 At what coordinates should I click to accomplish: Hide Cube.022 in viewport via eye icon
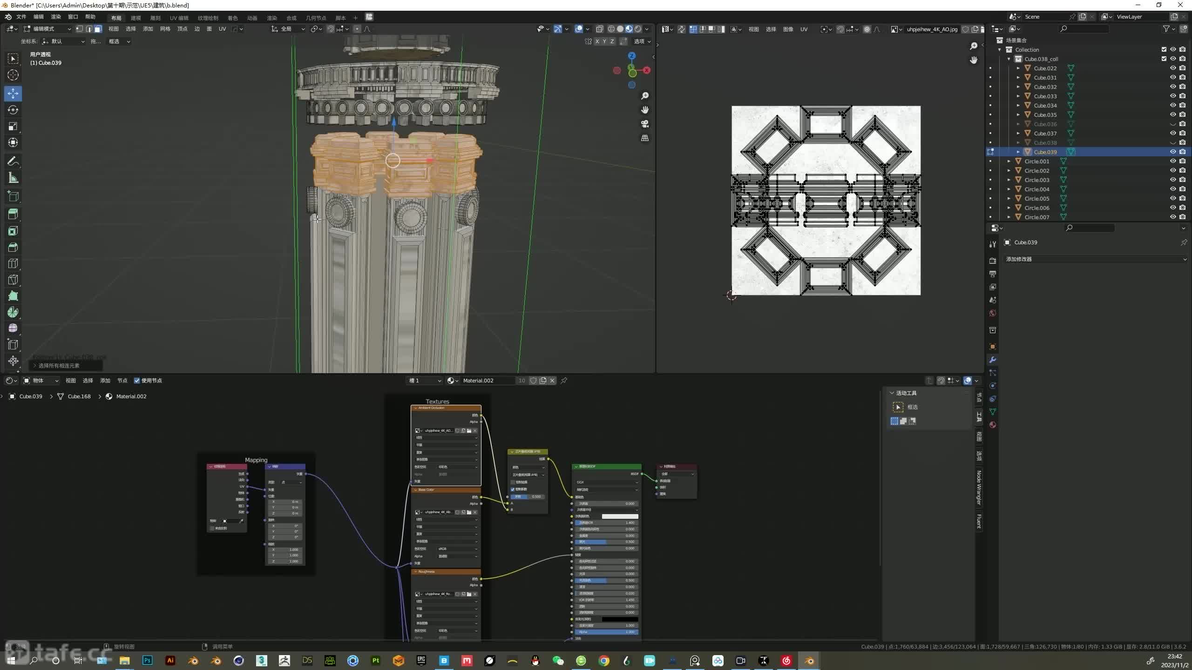1173,68
